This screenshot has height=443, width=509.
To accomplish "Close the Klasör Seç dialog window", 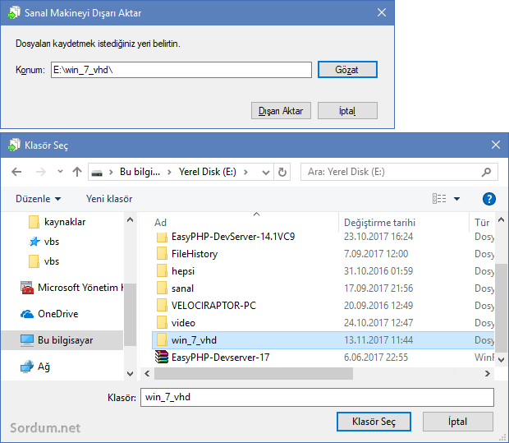I will pos(495,145).
